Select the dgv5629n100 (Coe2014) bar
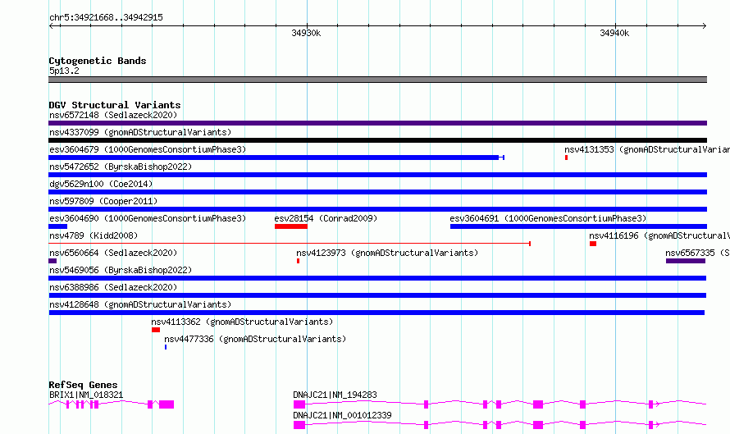This screenshot has width=730, height=434. click(377, 192)
